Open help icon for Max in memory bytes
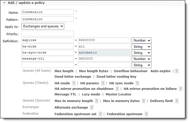The image size is (190, 123). 143,101
